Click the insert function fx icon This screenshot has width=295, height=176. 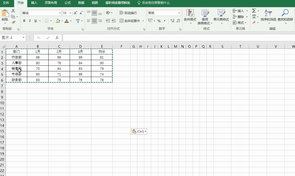(57, 38)
